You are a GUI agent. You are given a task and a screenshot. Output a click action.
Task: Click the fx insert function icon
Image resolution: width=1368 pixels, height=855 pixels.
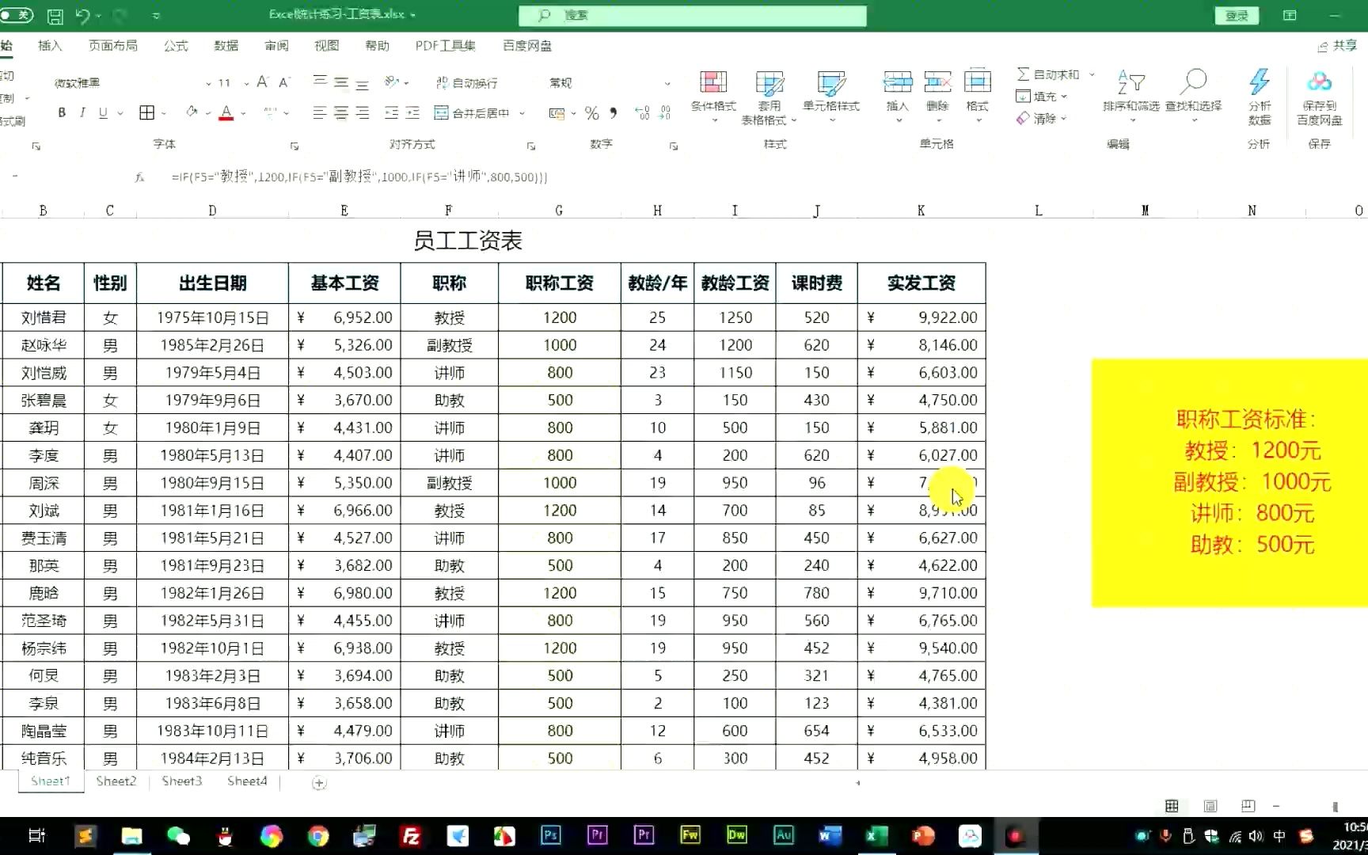139,177
